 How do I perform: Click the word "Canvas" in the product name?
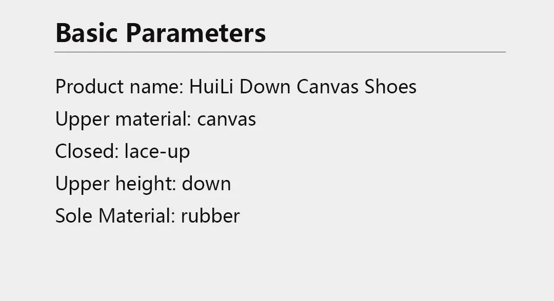click(327, 87)
